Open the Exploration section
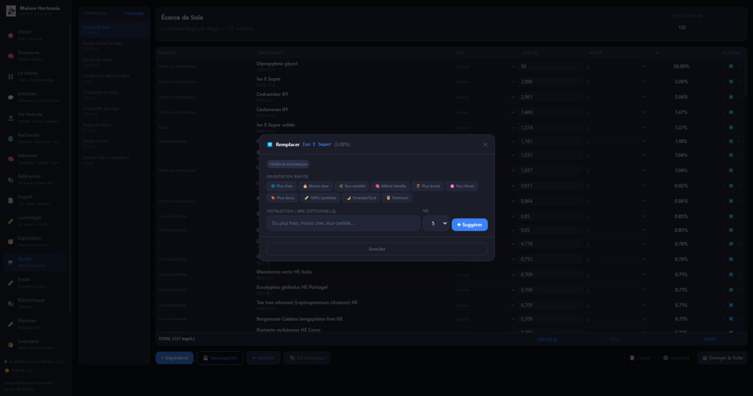This screenshot has width=753, height=396. pos(35,241)
